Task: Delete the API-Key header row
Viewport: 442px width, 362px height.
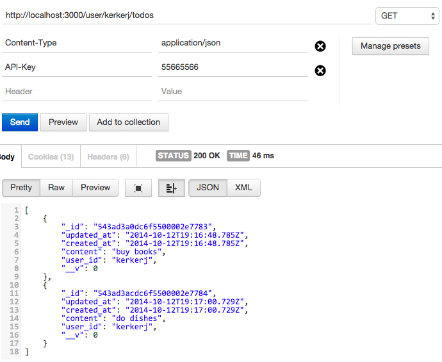Action: click(320, 70)
